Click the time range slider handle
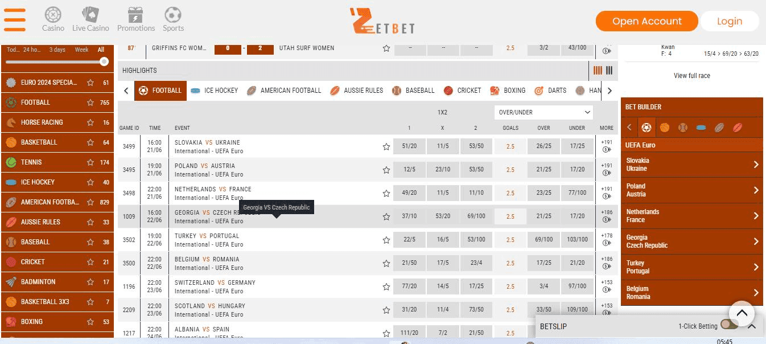 [x=104, y=62]
